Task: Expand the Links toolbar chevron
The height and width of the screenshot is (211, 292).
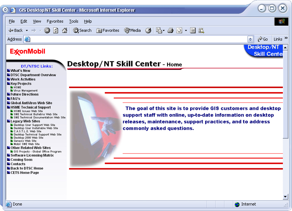Action: point(286,38)
